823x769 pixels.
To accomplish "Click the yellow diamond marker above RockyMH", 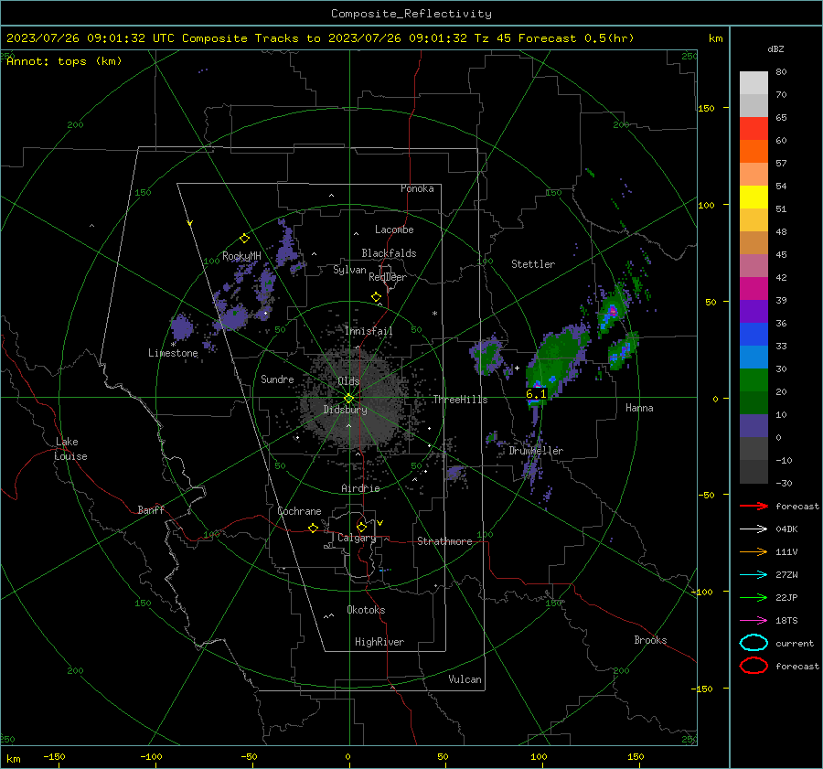I will point(244,239).
